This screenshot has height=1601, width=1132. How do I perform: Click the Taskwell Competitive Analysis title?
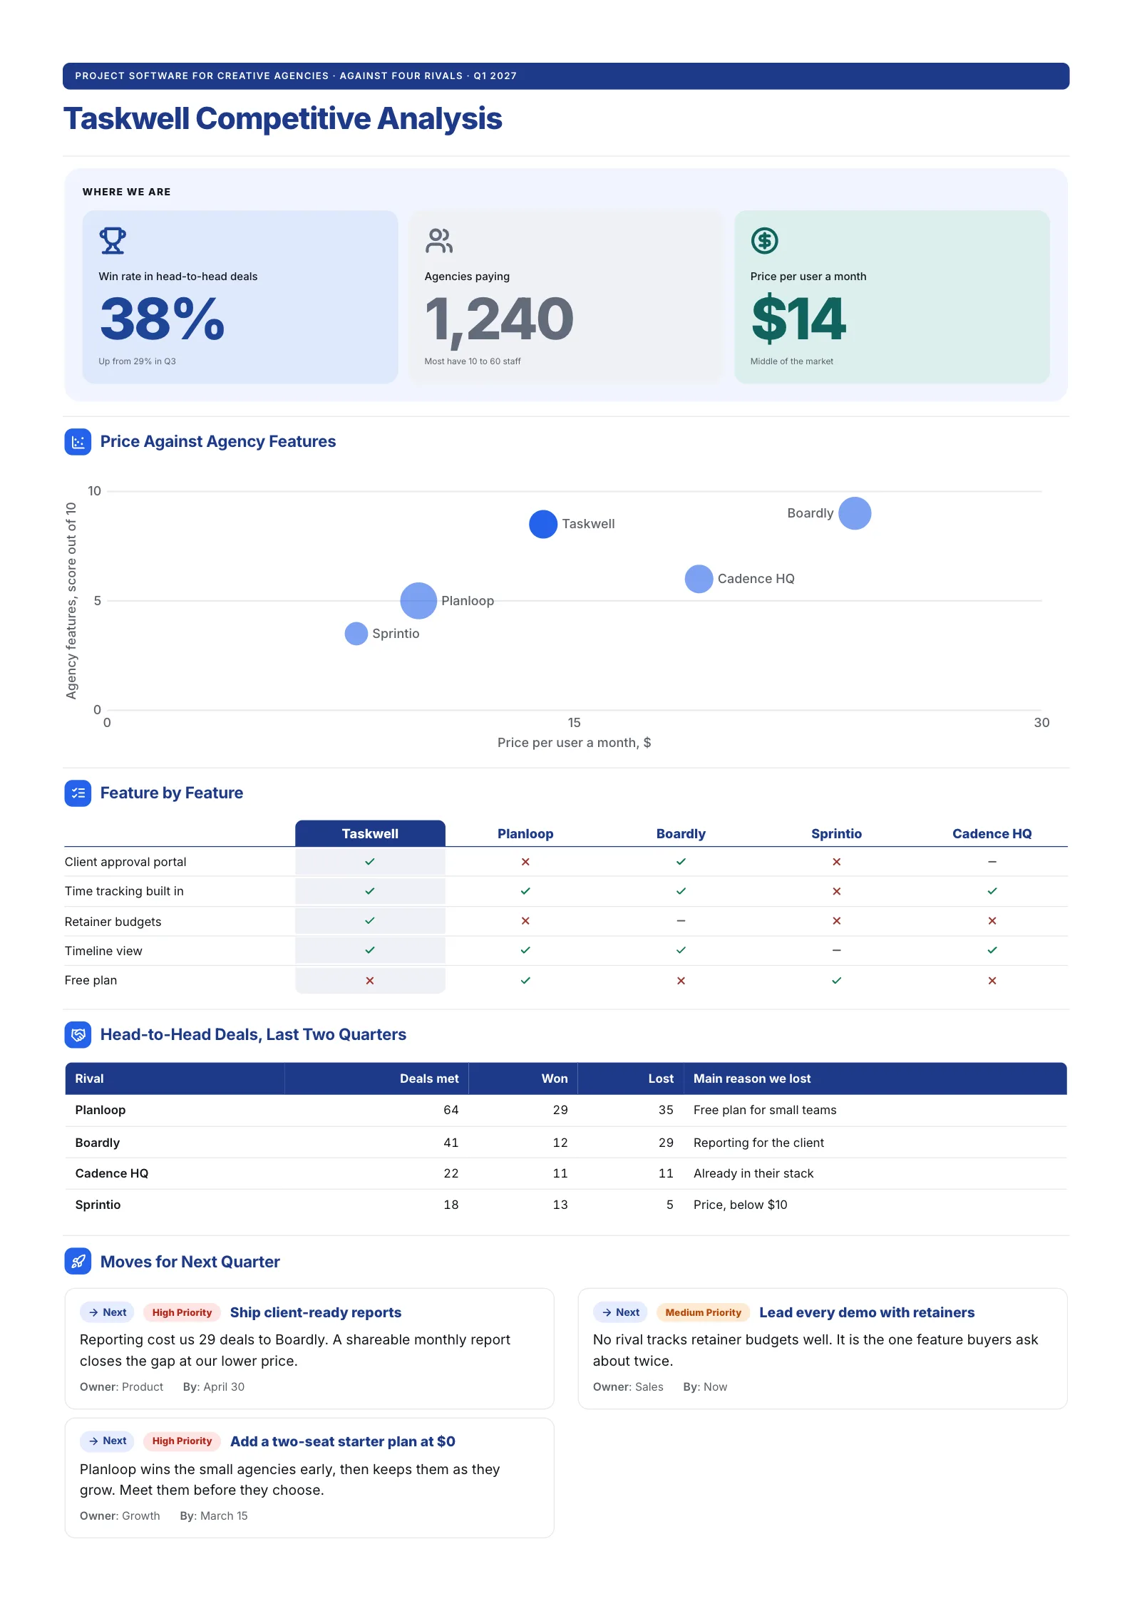(x=283, y=119)
